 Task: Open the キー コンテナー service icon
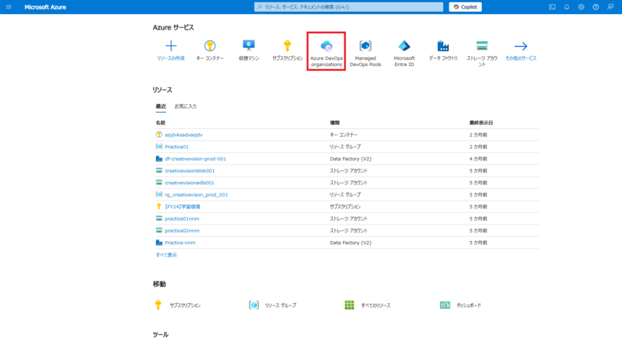[x=210, y=46]
